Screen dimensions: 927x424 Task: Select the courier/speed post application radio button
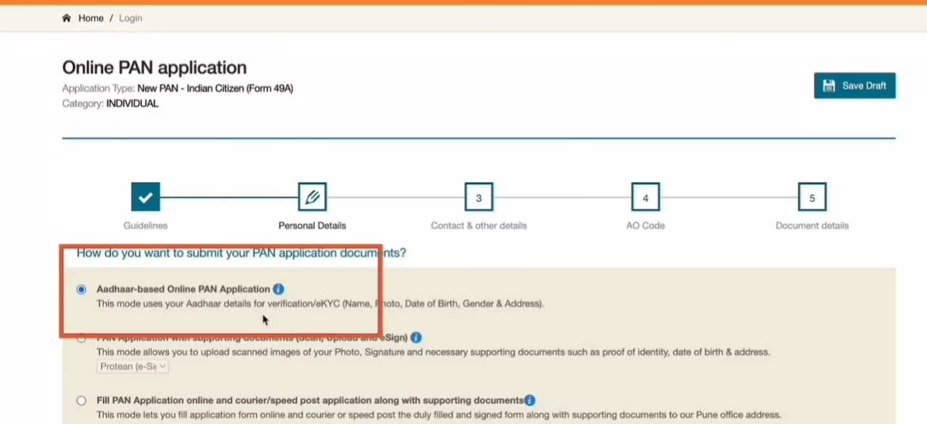[81, 401]
